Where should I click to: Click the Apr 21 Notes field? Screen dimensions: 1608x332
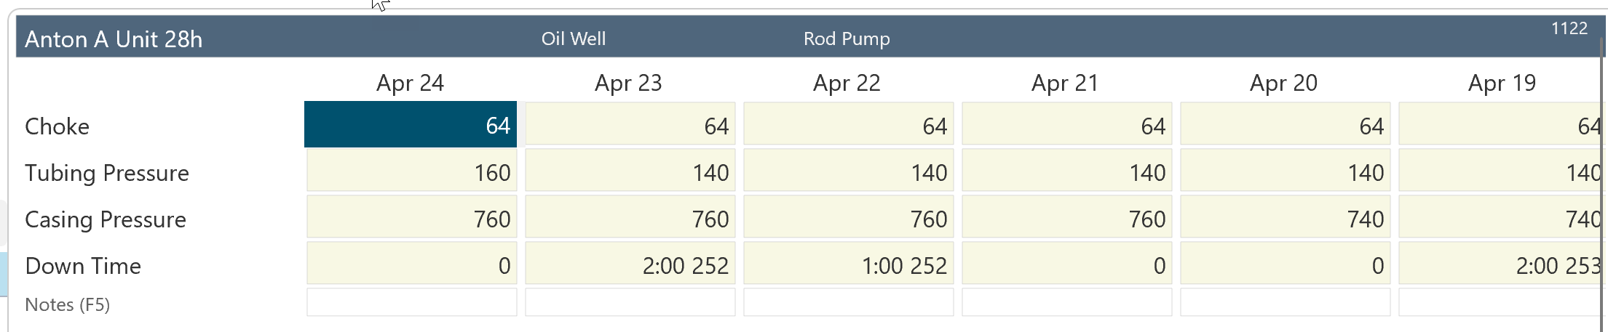[x=1066, y=303]
